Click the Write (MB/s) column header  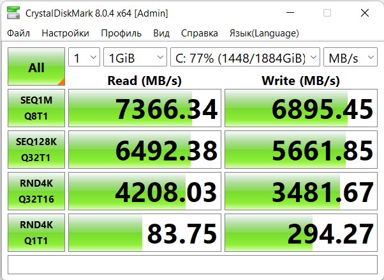tap(300, 81)
